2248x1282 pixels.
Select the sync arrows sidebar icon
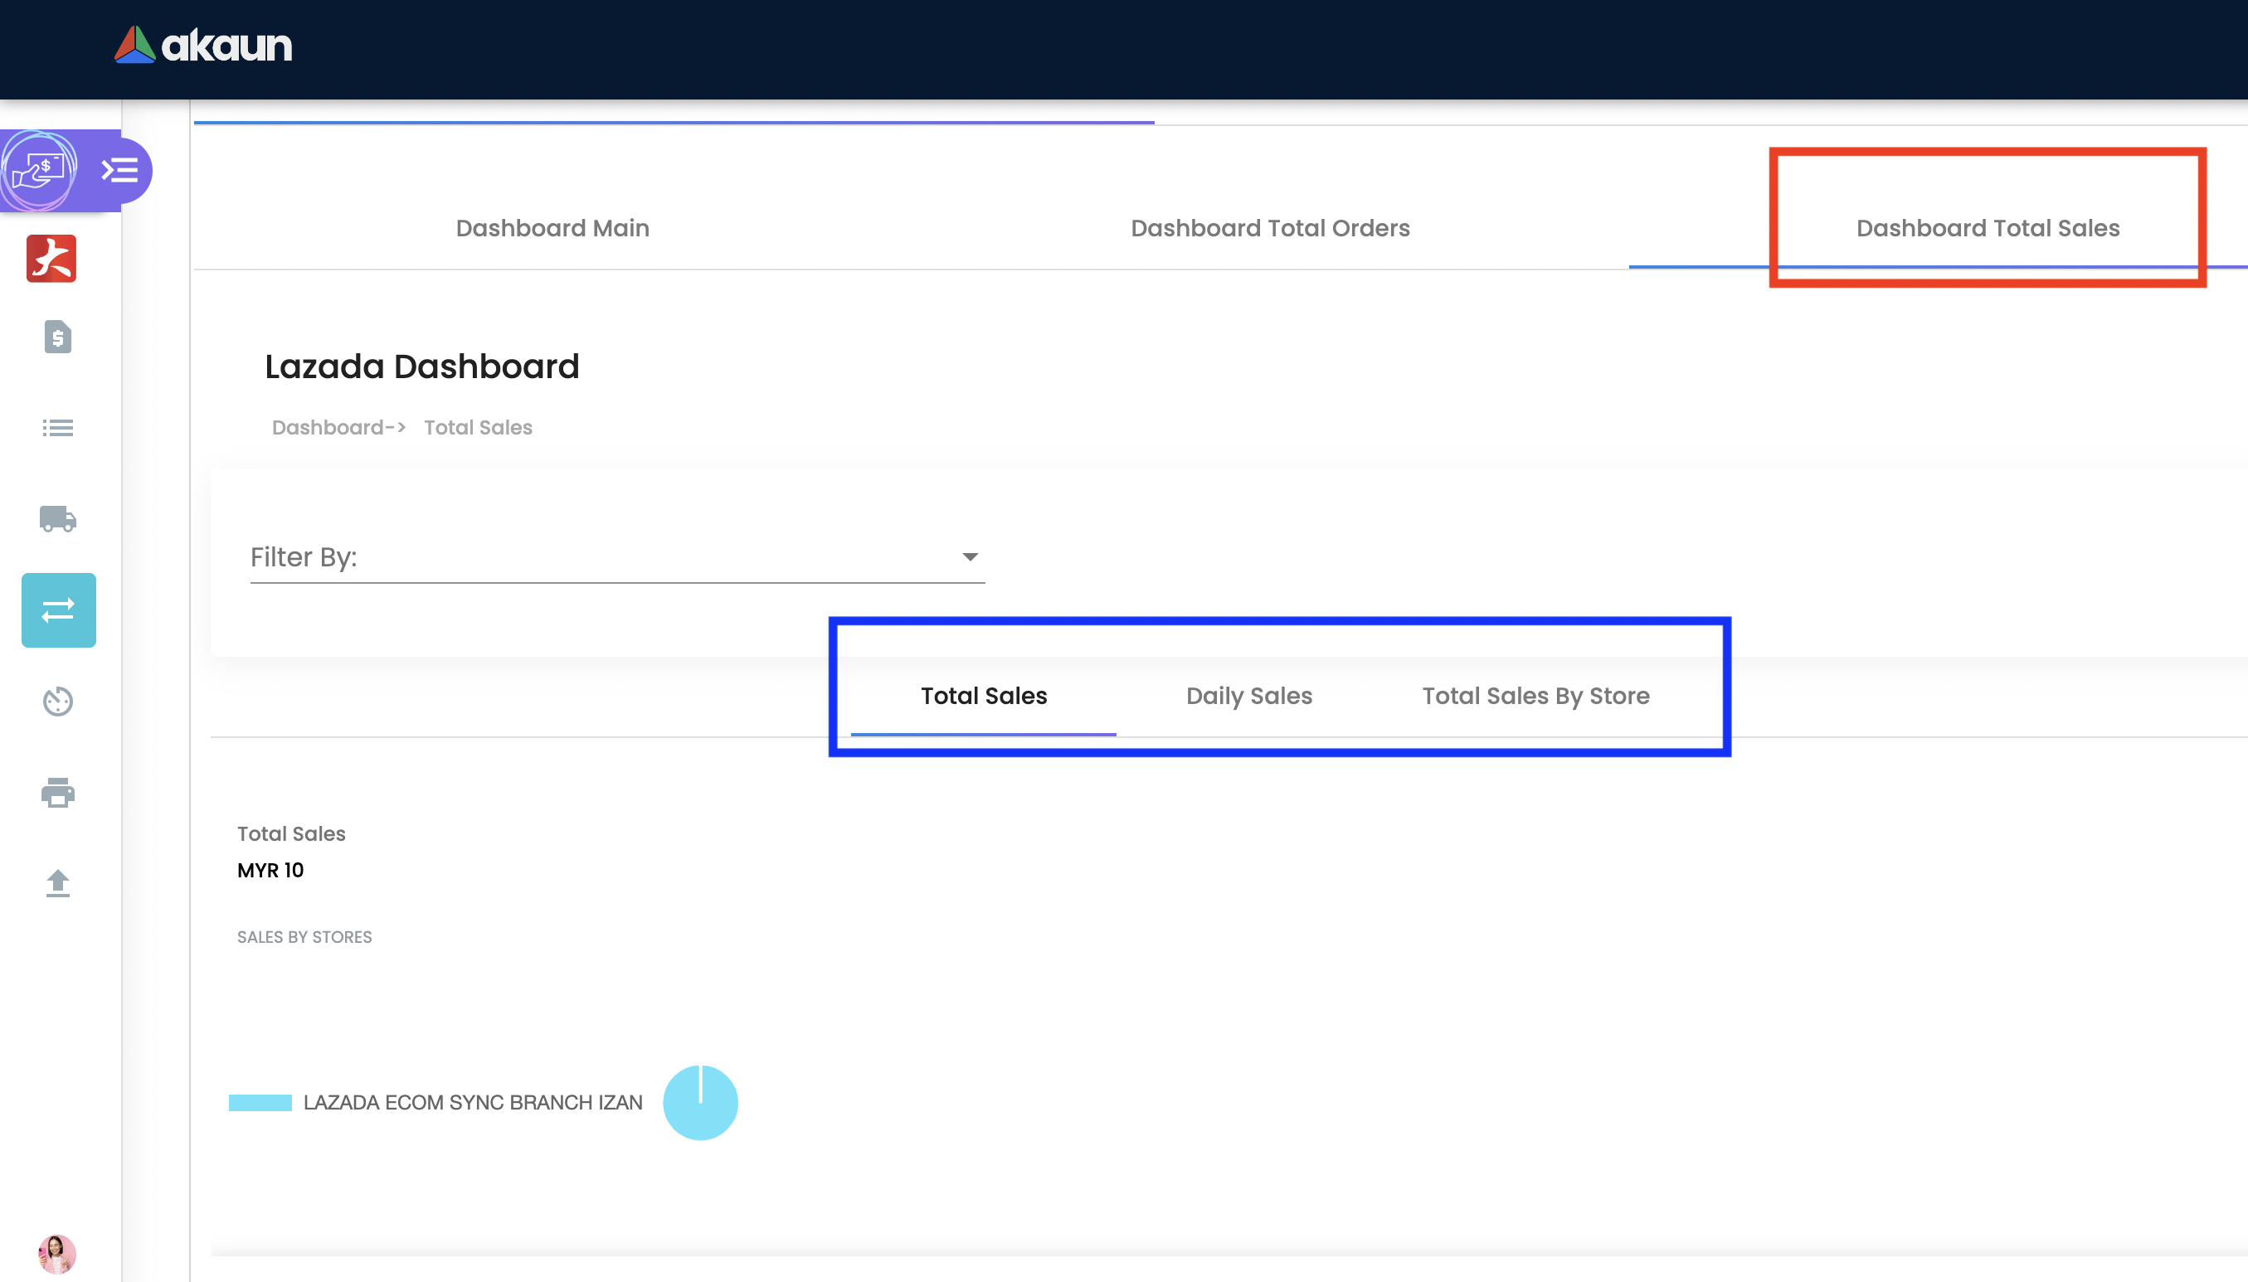coord(58,610)
